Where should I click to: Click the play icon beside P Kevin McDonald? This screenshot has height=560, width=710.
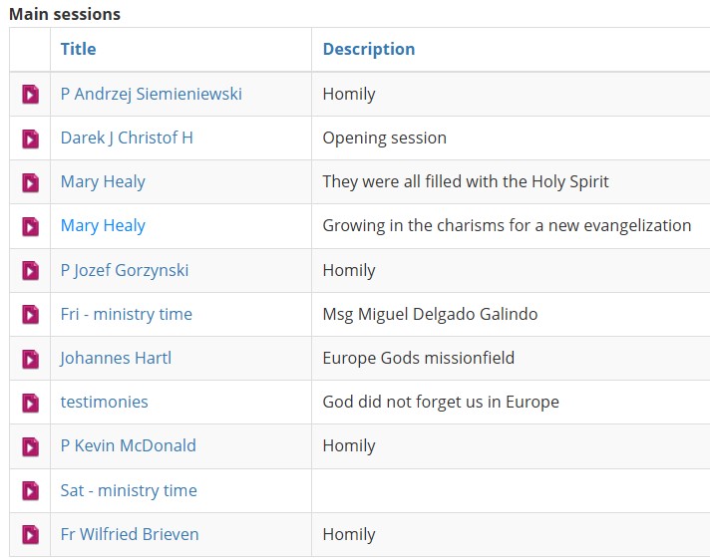point(30,446)
